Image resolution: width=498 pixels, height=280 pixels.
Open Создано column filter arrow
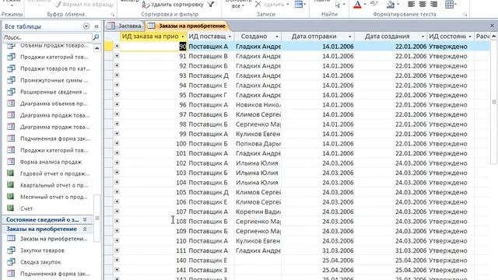[277, 37]
